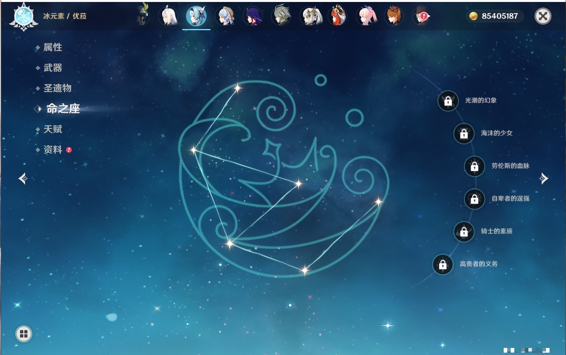This screenshot has width=566, height=355.
Task: Select the white-haired Shenhe character portrait
Action: click(x=169, y=16)
